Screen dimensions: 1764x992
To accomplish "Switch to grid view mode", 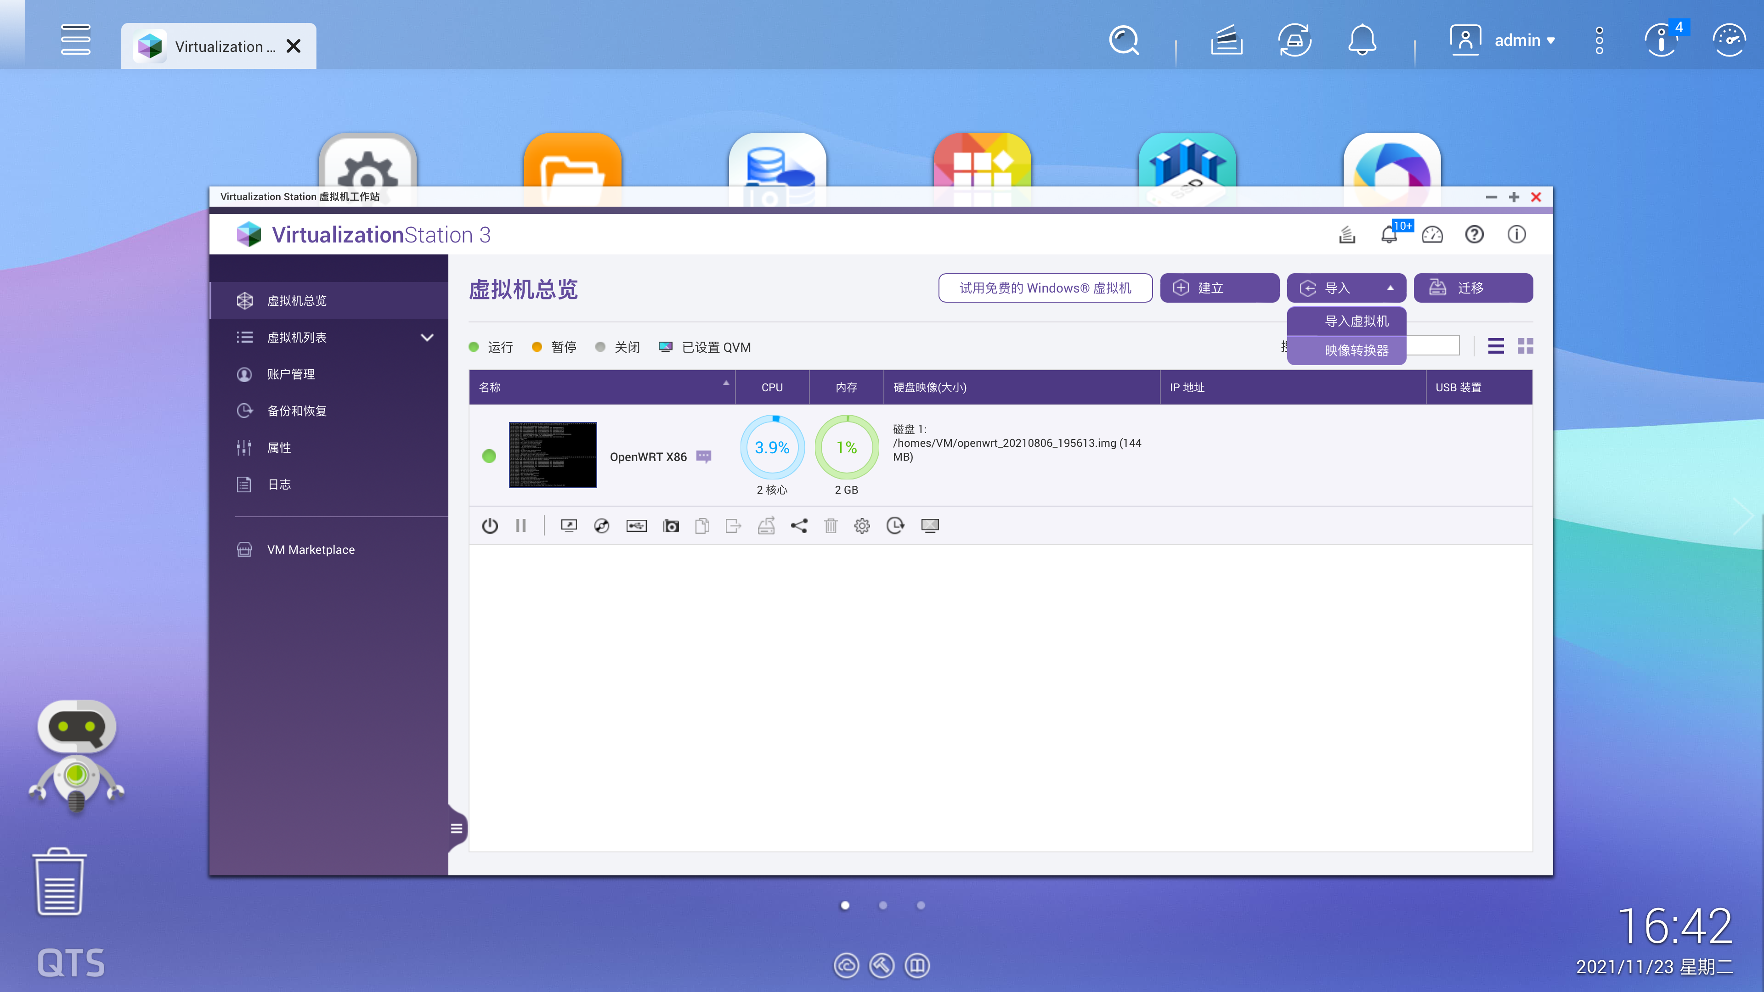I will 1525,346.
